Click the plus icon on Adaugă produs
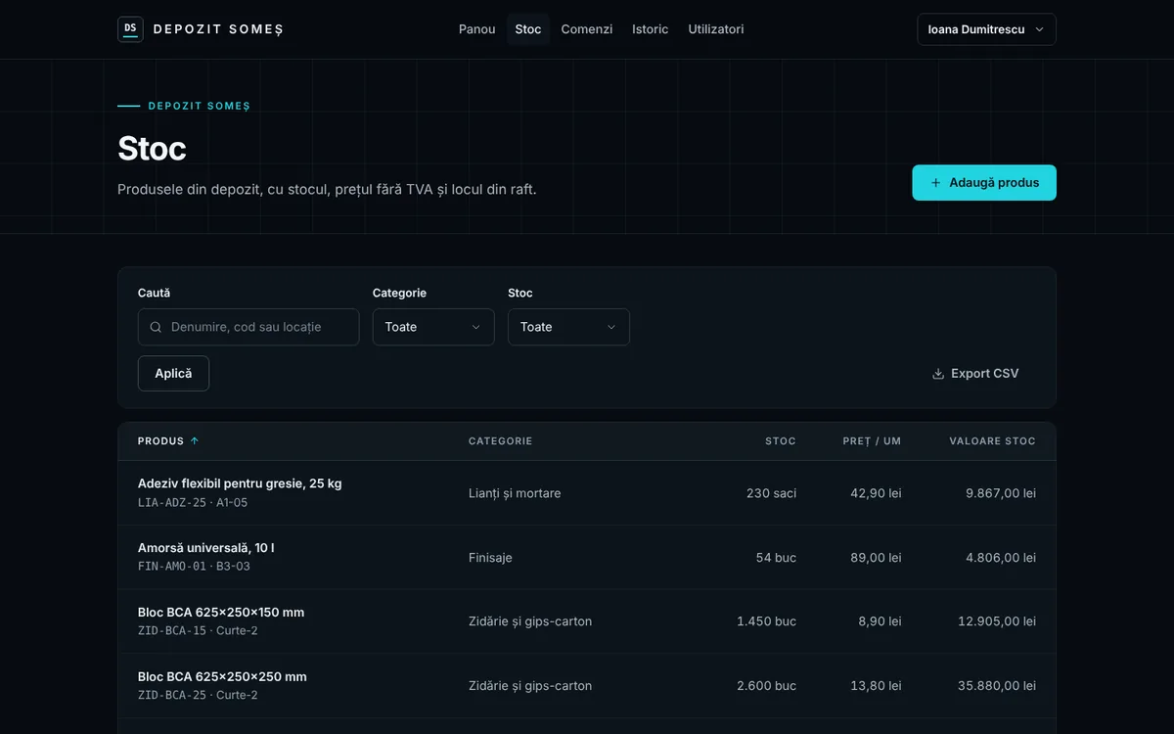The height and width of the screenshot is (734, 1174). [x=935, y=183]
